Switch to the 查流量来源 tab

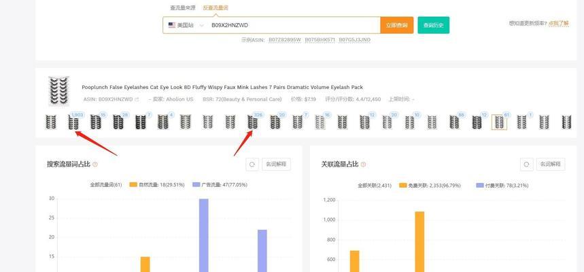coord(182,8)
